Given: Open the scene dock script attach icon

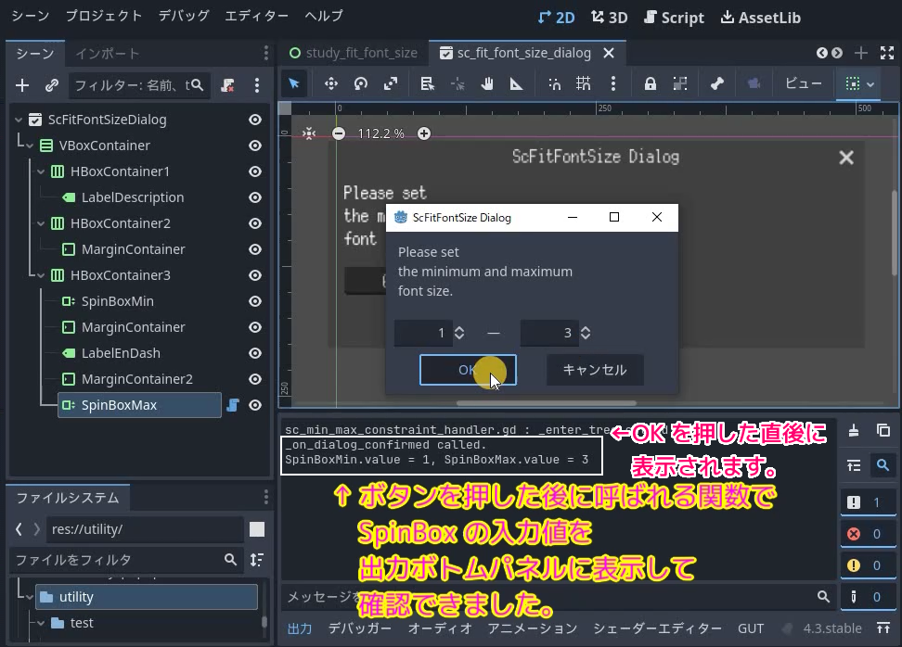Looking at the screenshot, I should pos(227,85).
